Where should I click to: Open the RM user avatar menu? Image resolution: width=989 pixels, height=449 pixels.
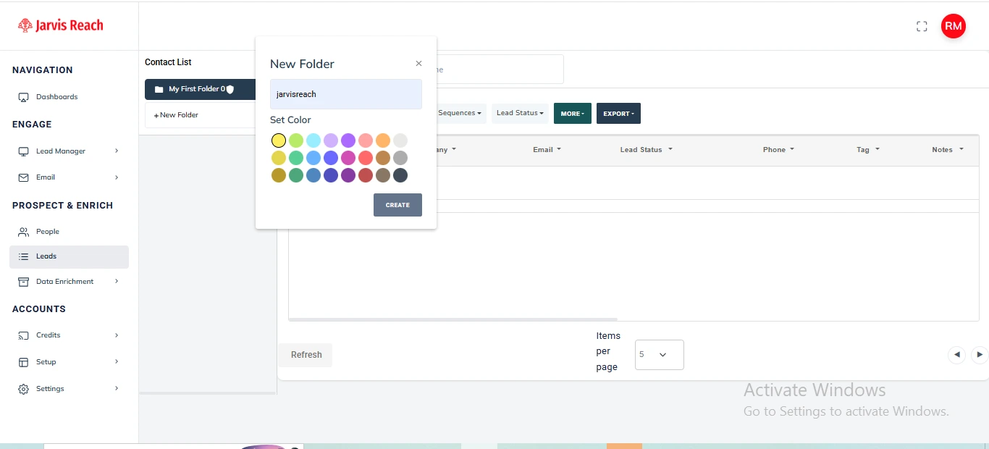point(953,27)
